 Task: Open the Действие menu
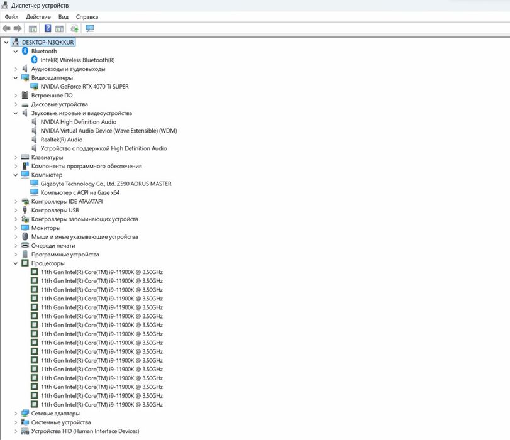(38, 16)
